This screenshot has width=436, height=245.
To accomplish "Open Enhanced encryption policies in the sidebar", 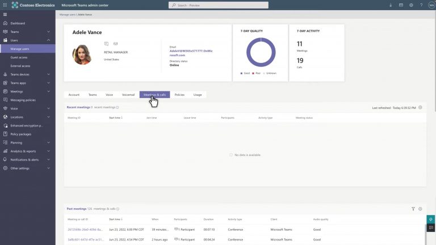I will [27, 125].
